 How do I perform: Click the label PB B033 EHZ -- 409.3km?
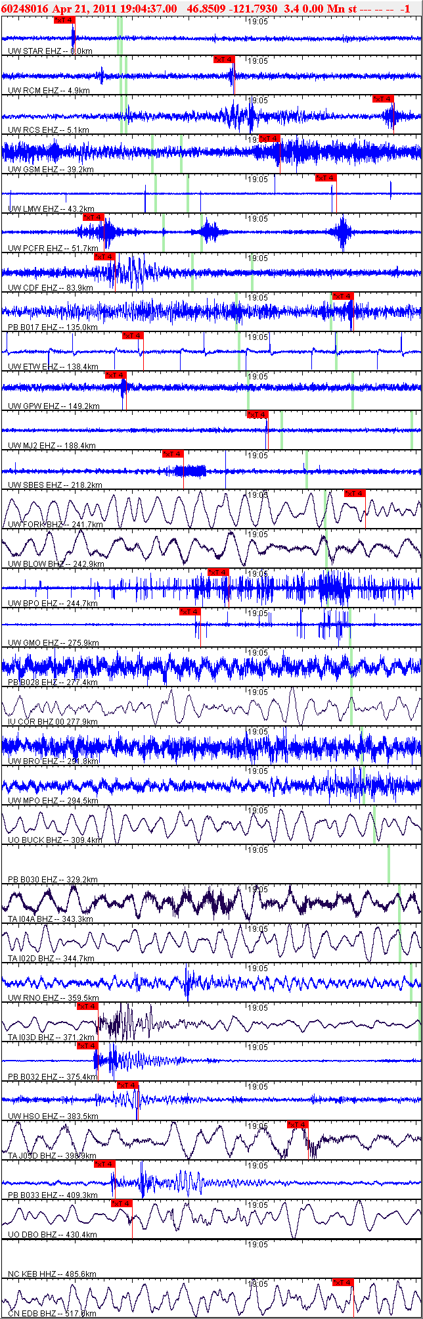pos(53,1195)
